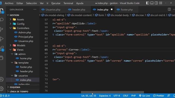Viewport: 175px width, 98px height.
Task: Switch to header.php tab
Action: point(78,10)
